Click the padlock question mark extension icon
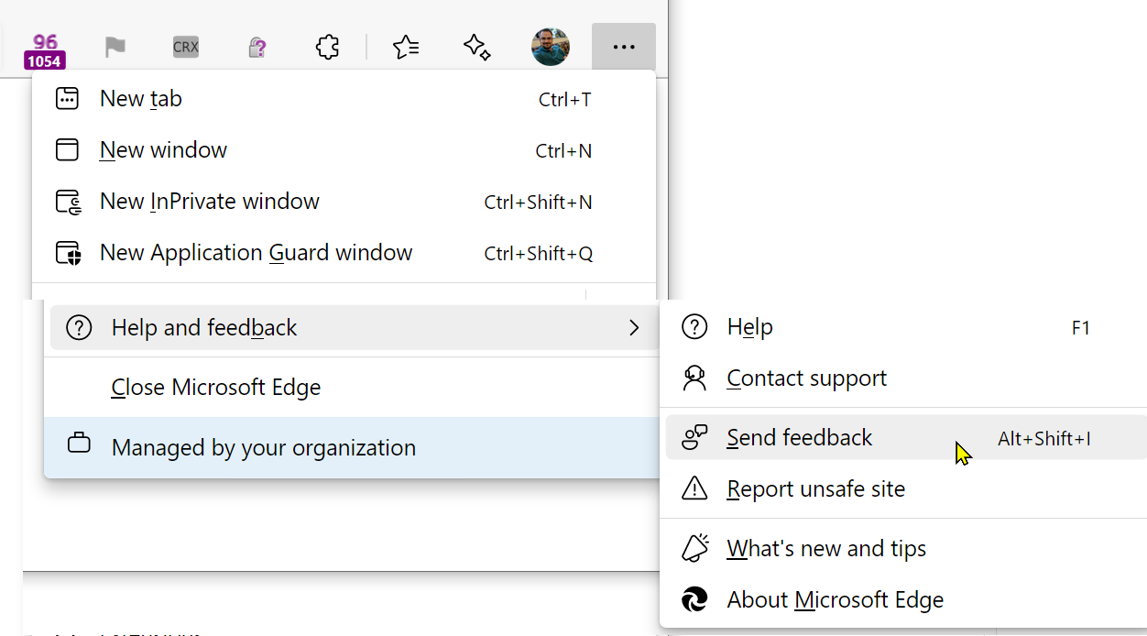Viewport: 1147px width, 636px height. point(257,47)
